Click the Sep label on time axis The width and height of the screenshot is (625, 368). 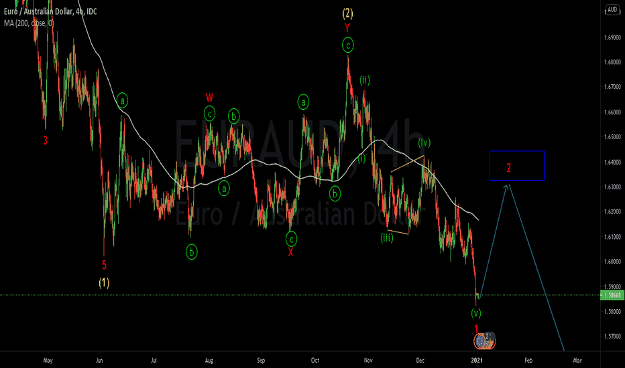tap(261, 361)
